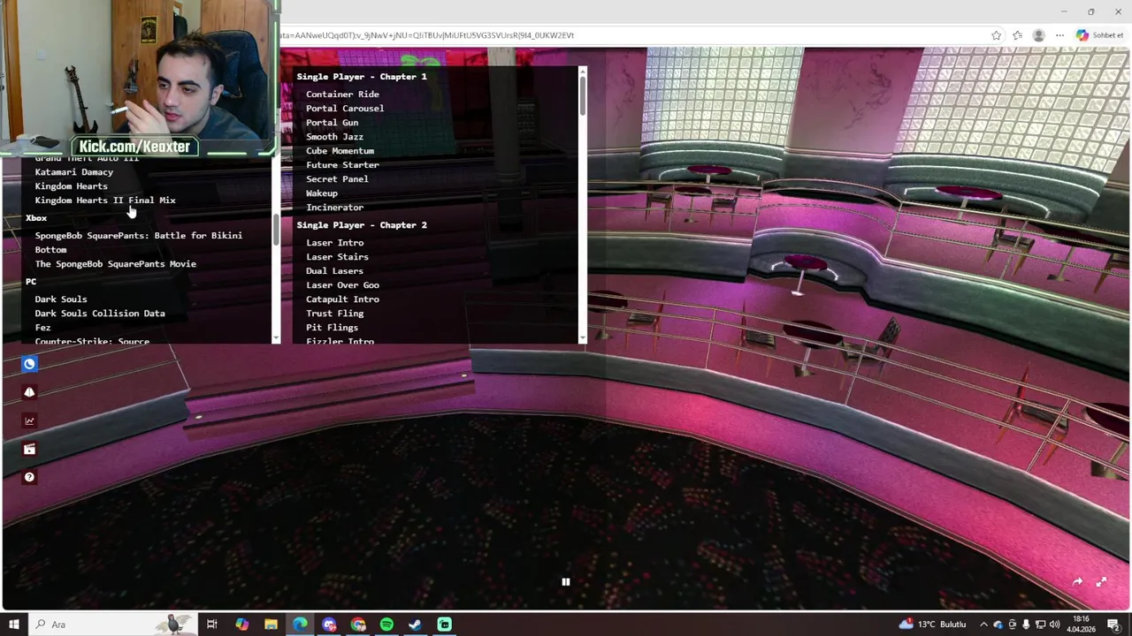1132x636 pixels.
Task: Switch to Microsoft Edge in the taskbar
Action: click(x=300, y=625)
